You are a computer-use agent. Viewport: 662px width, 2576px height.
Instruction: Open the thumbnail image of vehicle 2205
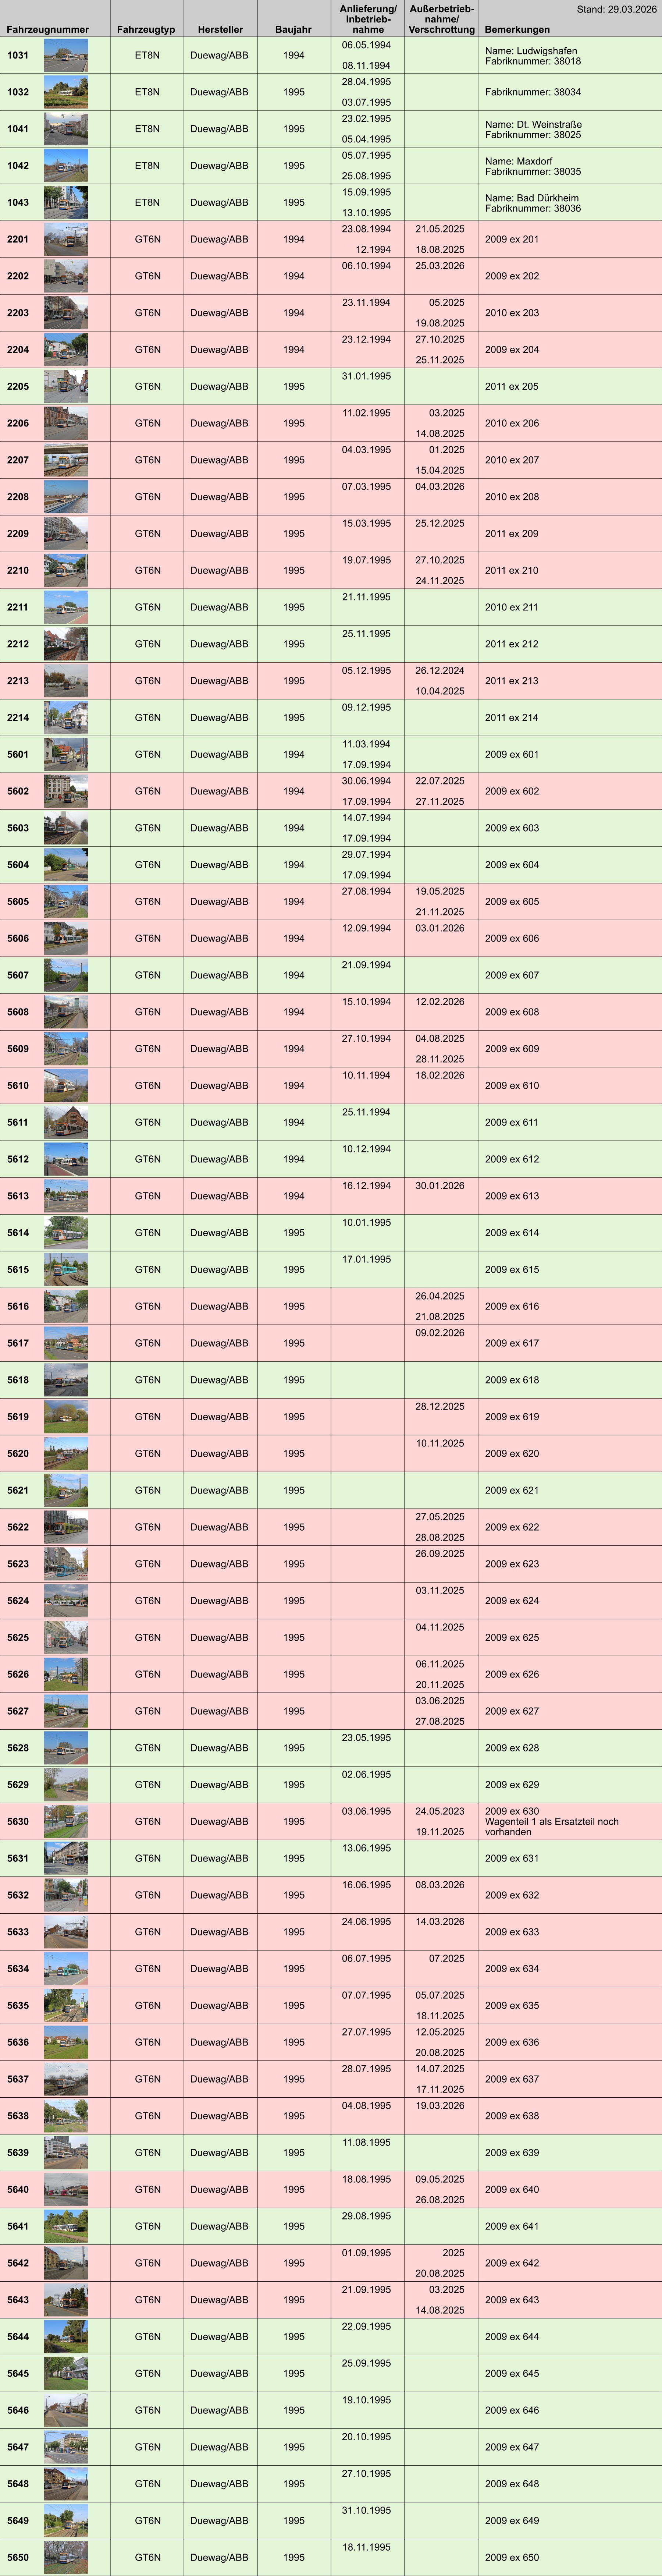click(x=66, y=386)
